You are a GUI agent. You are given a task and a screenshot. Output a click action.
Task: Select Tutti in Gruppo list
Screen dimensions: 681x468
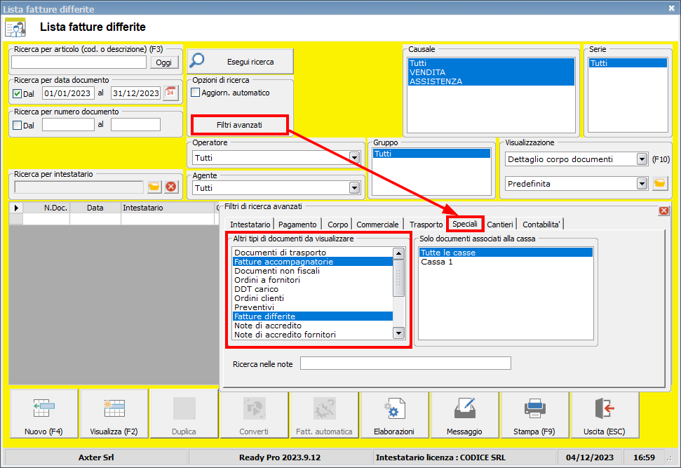(x=431, y=154)
